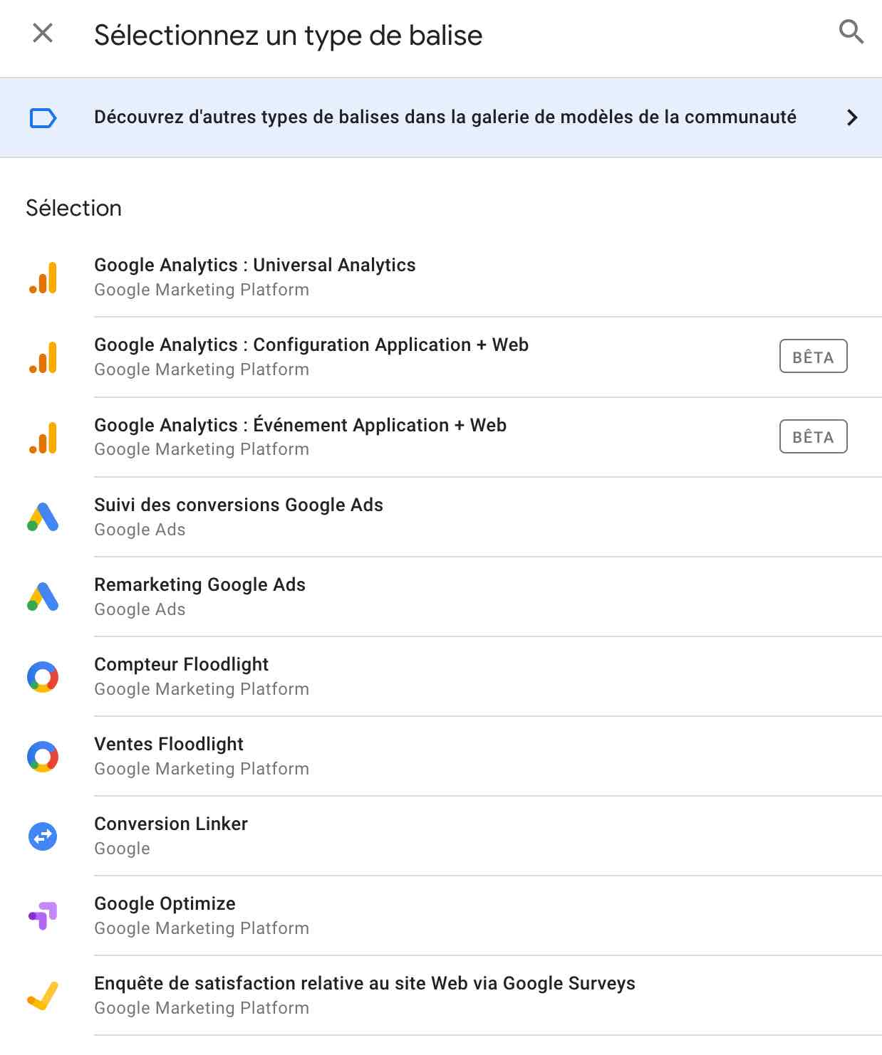
Task: Click the community gallery template tag icon
Action: [43, 117]
